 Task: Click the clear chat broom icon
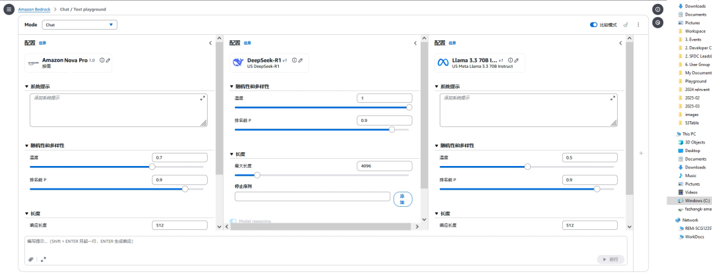(x=625, y=24)
